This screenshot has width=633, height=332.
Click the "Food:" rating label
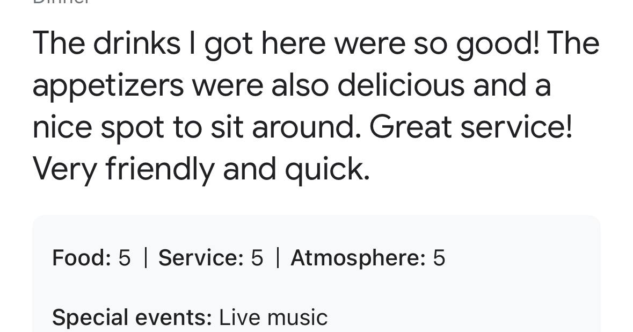point(82,257)
